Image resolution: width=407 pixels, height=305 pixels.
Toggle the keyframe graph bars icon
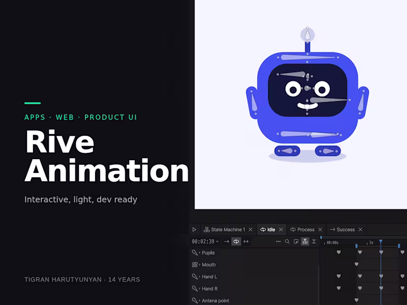coord(305,241)
